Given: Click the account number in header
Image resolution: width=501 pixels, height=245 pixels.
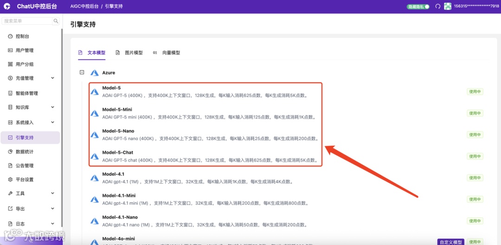Looking at the screenshot, I should (476, 6).
